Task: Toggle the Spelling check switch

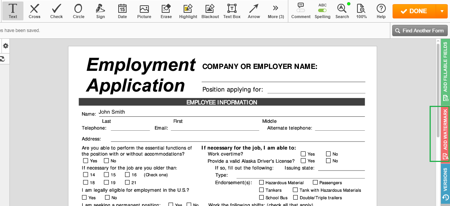Action: coord(322,10)
